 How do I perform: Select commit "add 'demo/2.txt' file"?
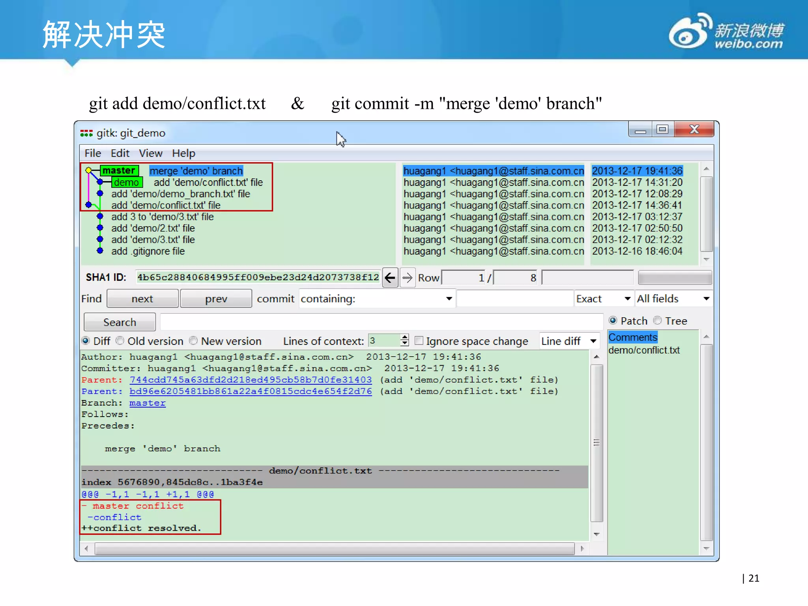153,228
